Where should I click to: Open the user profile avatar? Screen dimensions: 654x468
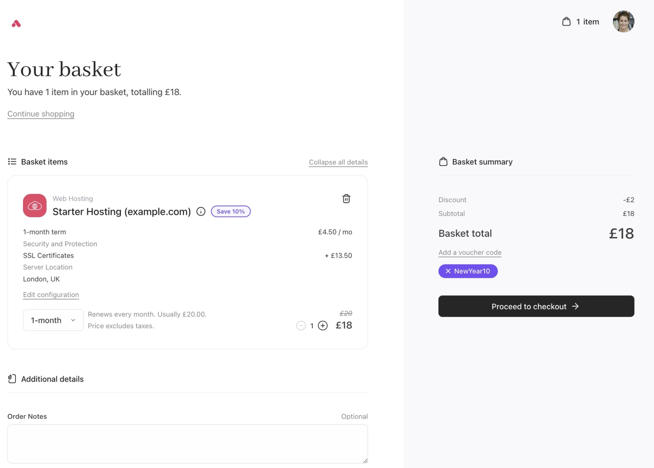click(623, 22)
